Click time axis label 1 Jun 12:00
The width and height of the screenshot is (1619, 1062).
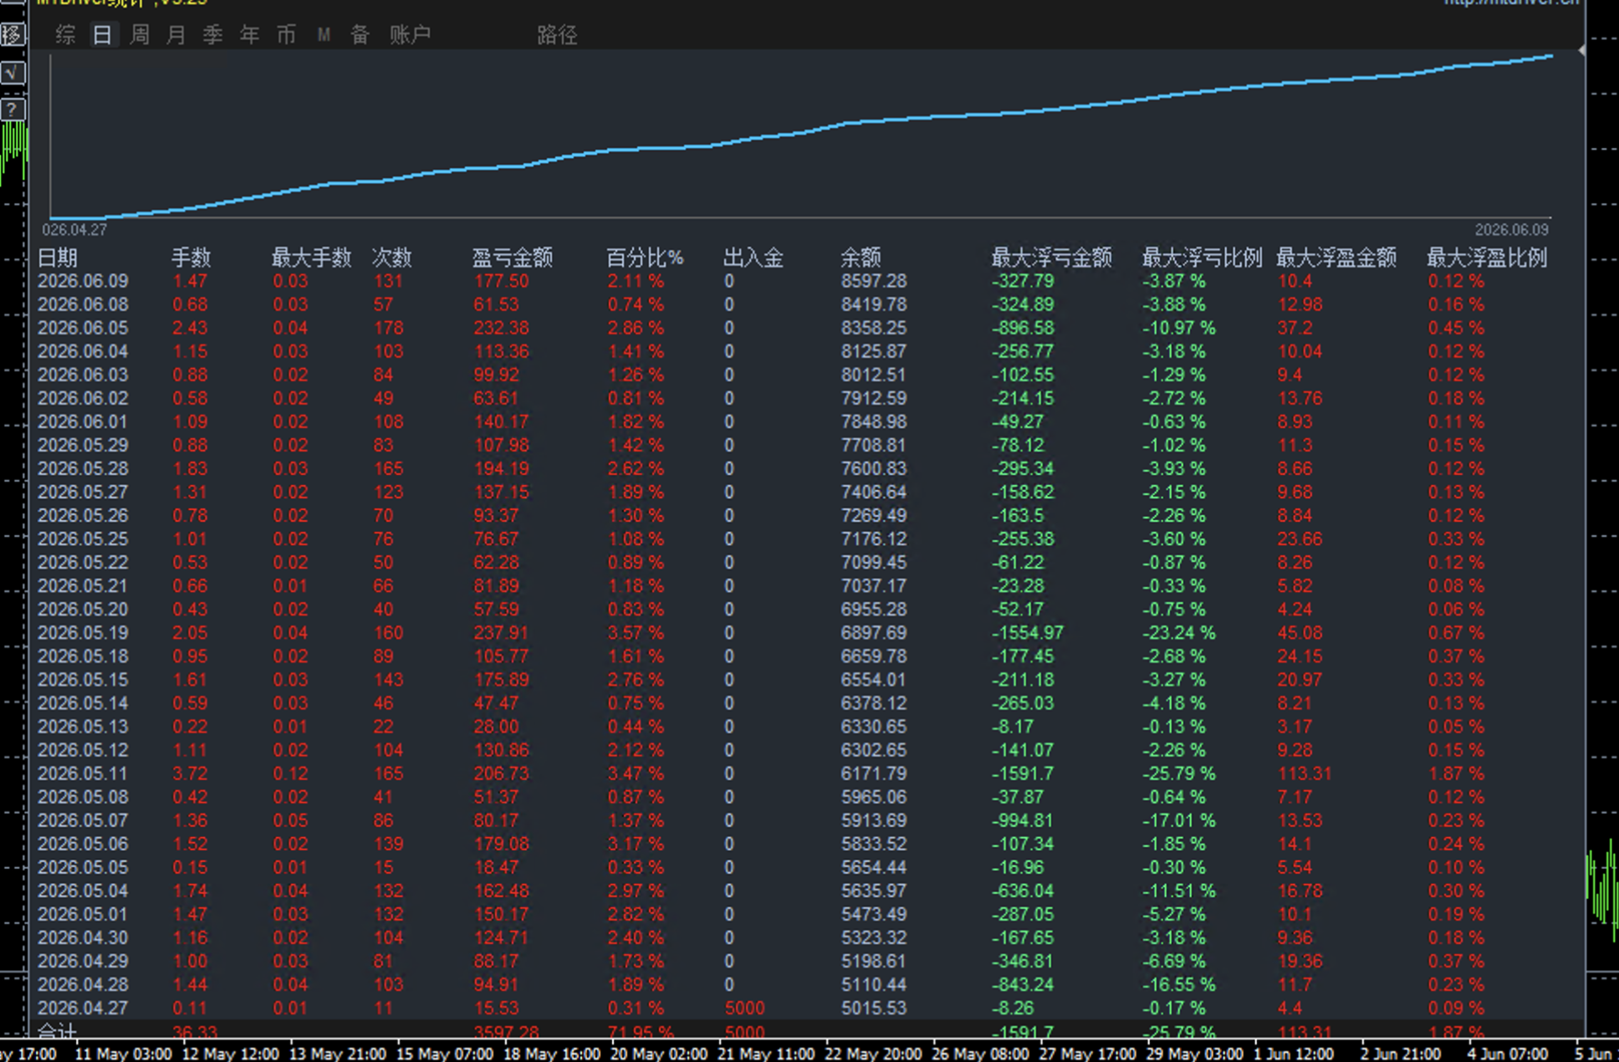(x=1293, y=1054)
